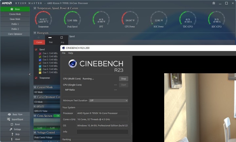Toggle Core 1 5140 MHz checkbox
Image resolution: width=236 pixels, height=142 pixels.
point(40,53)
